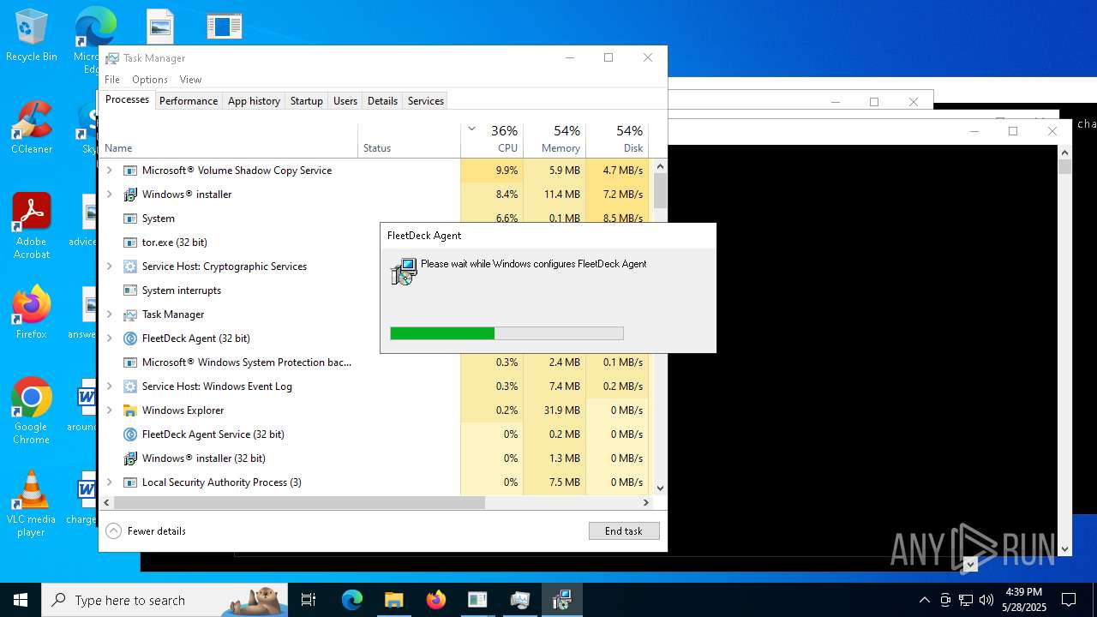This screenshot has height=617, width=1097.
Task: Click the Volume Shadow Copy Service process icon
Action: [130, 171]
